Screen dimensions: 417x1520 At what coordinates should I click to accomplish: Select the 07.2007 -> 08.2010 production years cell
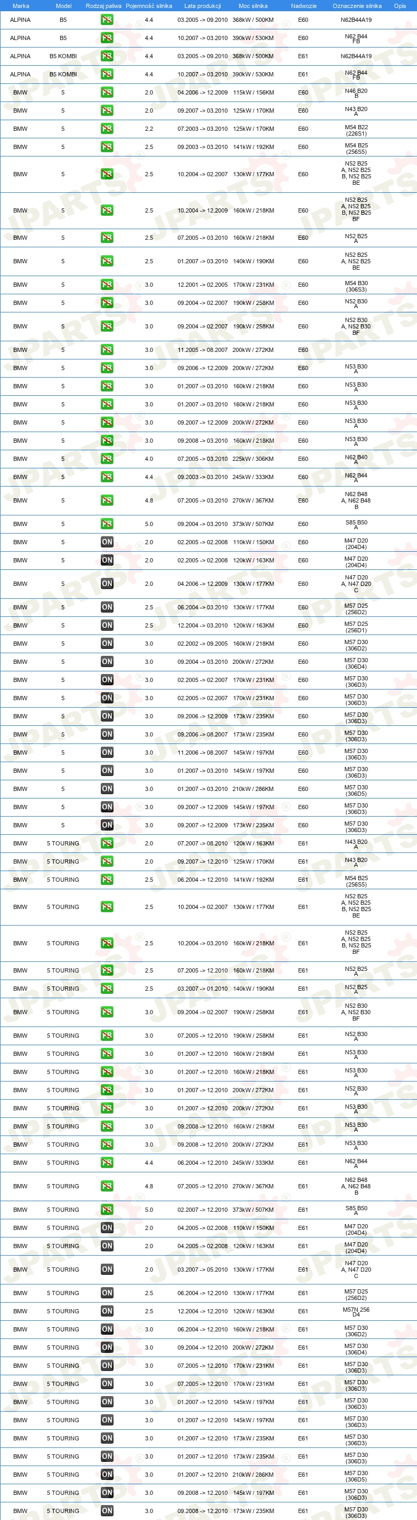coord(203,843)
